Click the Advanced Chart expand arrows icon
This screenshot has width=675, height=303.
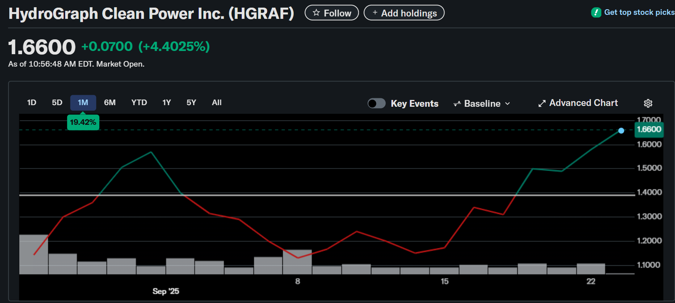[542, 104]
